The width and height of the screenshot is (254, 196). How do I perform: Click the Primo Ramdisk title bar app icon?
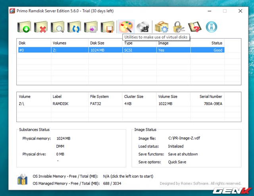pyautogui.click(x=12, y=11)
